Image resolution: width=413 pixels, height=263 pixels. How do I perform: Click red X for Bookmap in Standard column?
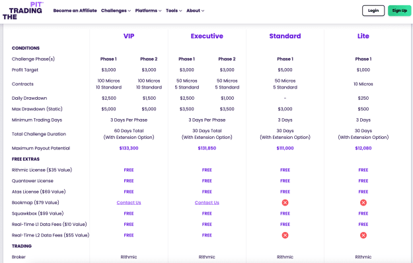point(285,202)
